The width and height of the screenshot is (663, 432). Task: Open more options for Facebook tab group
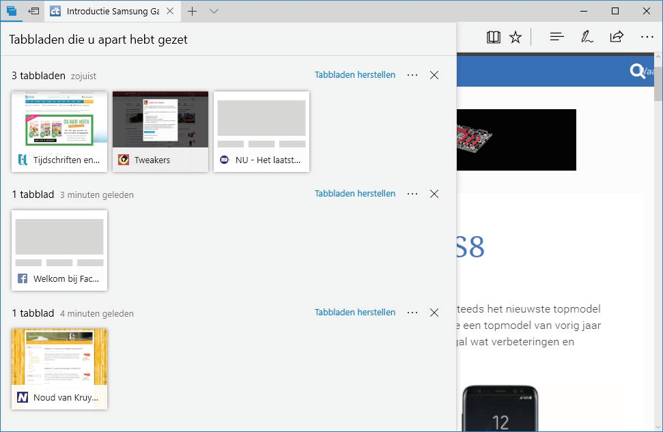[x=412, y=194]
